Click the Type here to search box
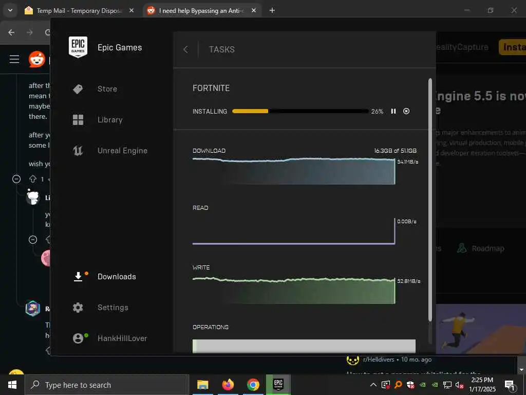Viewport: 526px width, 395px height. click(107, 385)
